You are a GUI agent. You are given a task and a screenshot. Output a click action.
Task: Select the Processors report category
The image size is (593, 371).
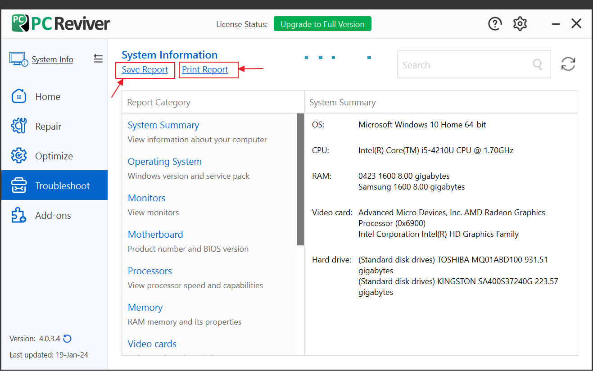point(150,271)
